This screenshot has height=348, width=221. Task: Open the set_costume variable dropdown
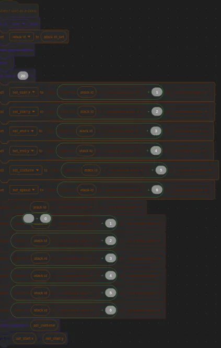26,170
